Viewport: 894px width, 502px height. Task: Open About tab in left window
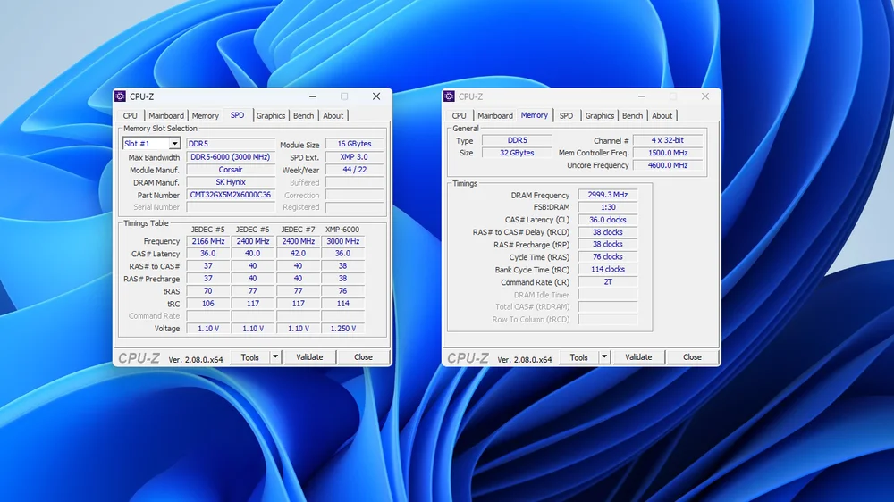coord(333,115)
